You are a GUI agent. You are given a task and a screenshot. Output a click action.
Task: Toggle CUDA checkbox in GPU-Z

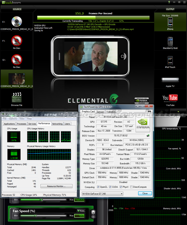(110, 187)
